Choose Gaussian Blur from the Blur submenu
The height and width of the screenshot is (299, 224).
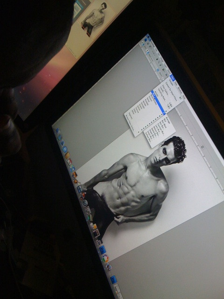(x=161, y=129)
